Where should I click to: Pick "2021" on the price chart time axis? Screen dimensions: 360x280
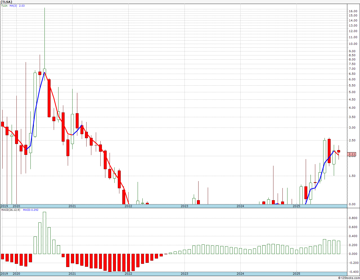(x=72, y=206)
